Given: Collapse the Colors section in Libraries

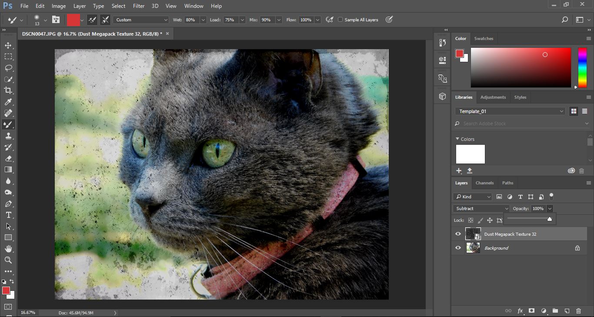Looking at the screenshot, I should 457,139.
